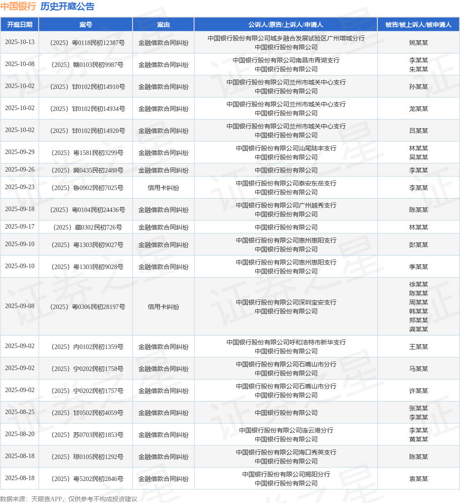Click defendant 袁某某
This screenshot has height=503, width=460.
[x=418, y=479]
